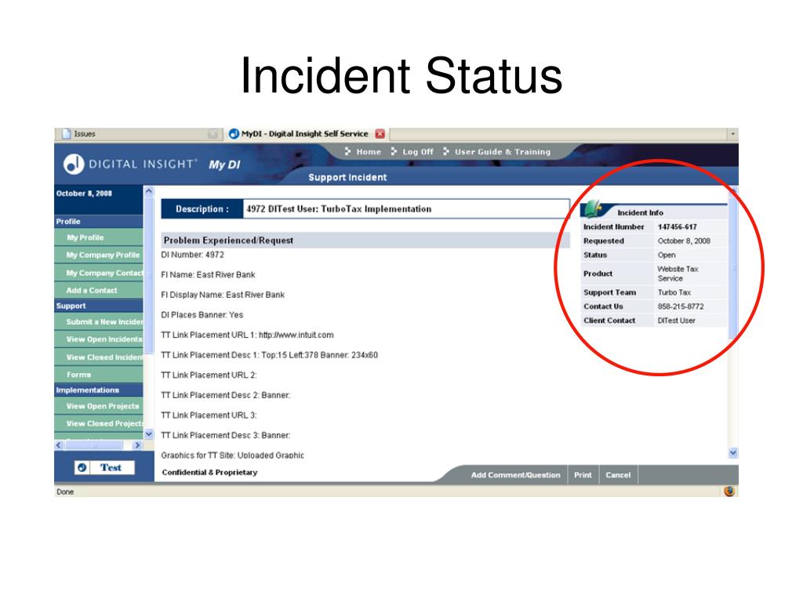Click sidebar scroll down arrow

tap(149, 434)
